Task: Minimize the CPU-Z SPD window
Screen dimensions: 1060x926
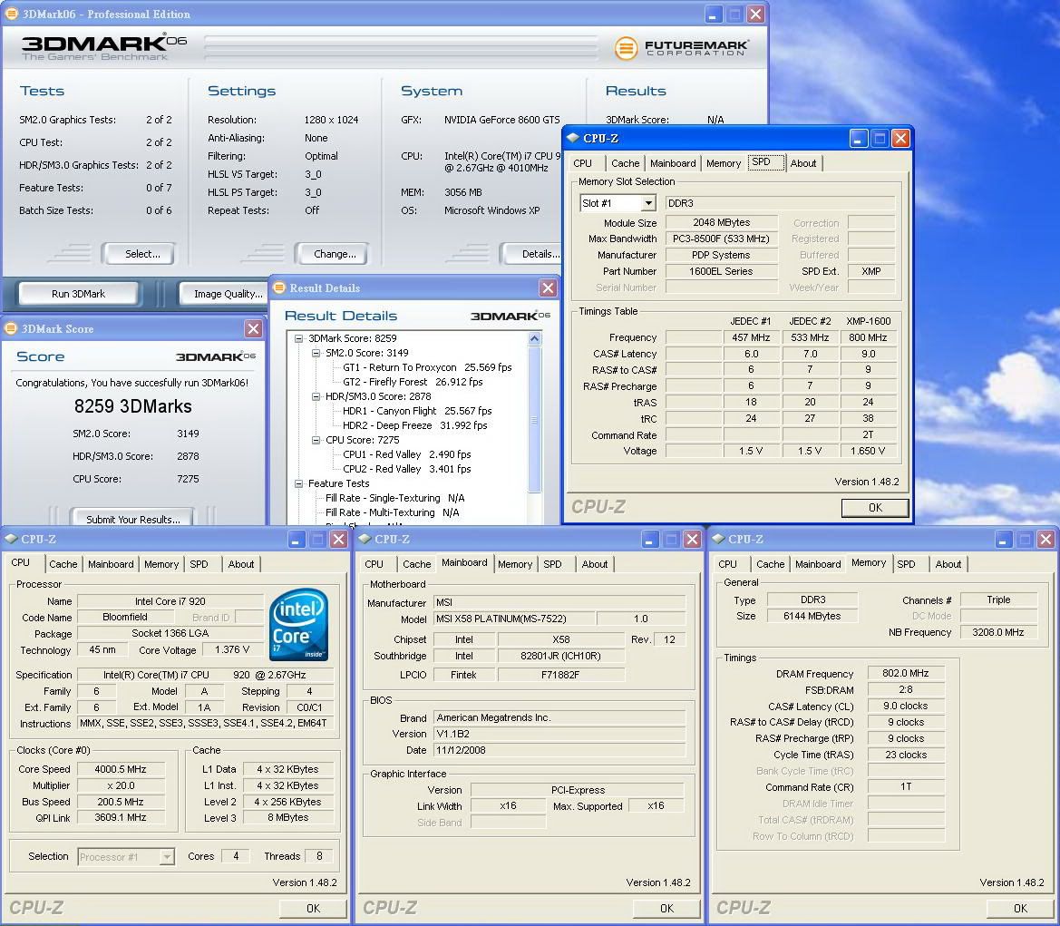Action: click(x=858, y=139)
